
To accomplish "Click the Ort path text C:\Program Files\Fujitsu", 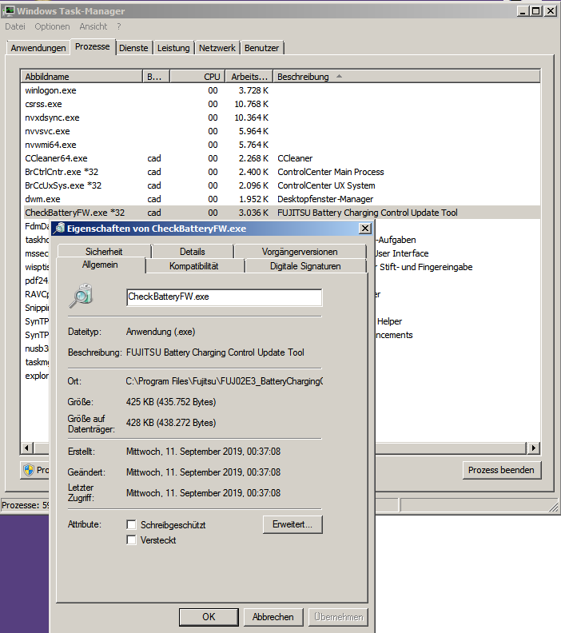I will pyautogui.click(x=224, y=381).
